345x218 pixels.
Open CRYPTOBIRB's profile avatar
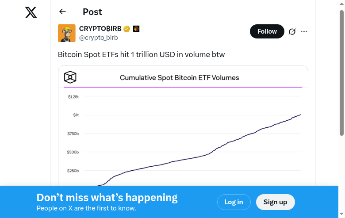coord(67,33)
